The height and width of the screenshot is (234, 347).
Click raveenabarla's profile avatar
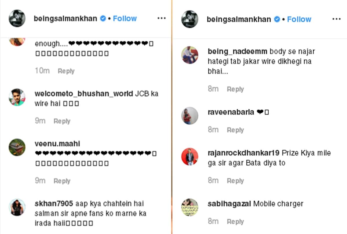190,116
